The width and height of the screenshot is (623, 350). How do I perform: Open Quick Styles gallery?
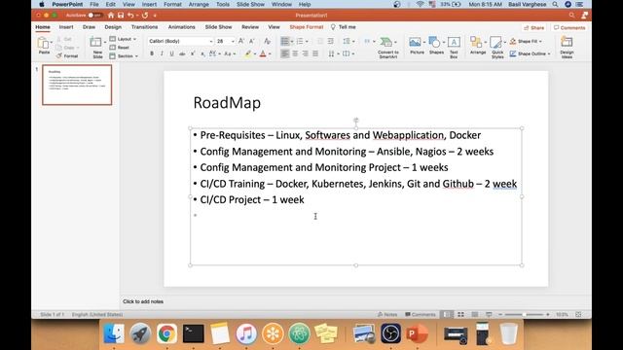(x=497, y=48)
